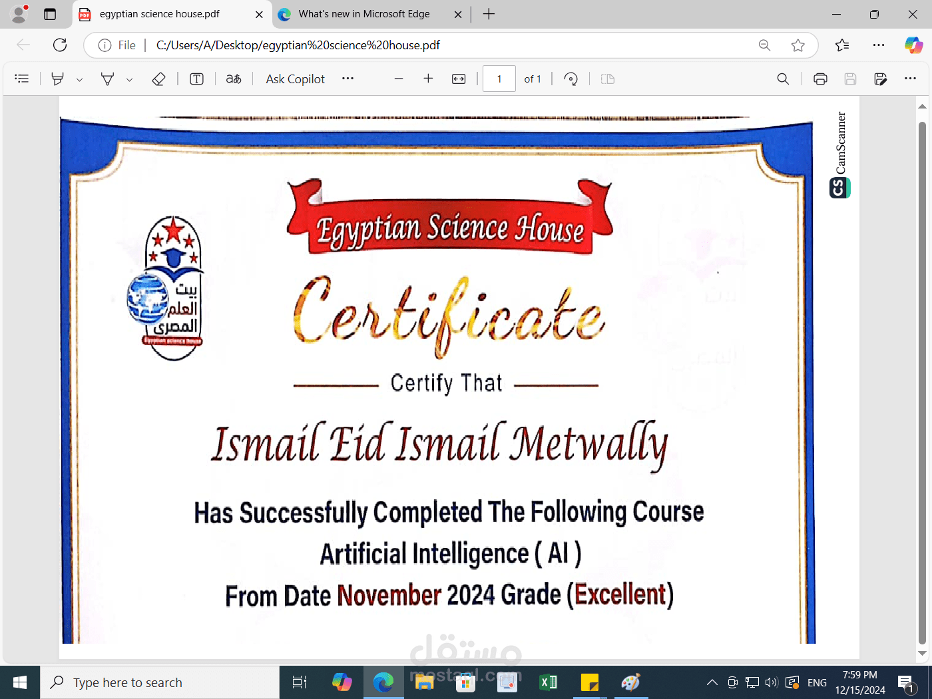The height and width of the screenshot is (699, 932).
Task: Click the scrollbar down arrow
Action: (922, 653)
